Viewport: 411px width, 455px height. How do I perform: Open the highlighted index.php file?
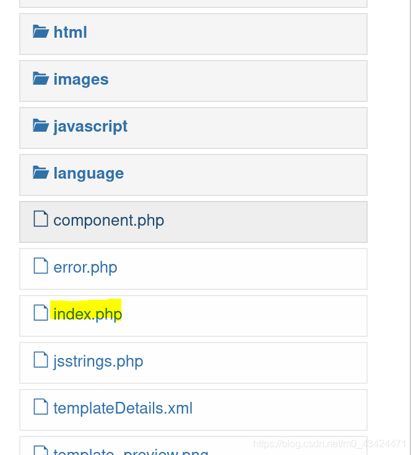pyautogui.click(x=88, y=315)
